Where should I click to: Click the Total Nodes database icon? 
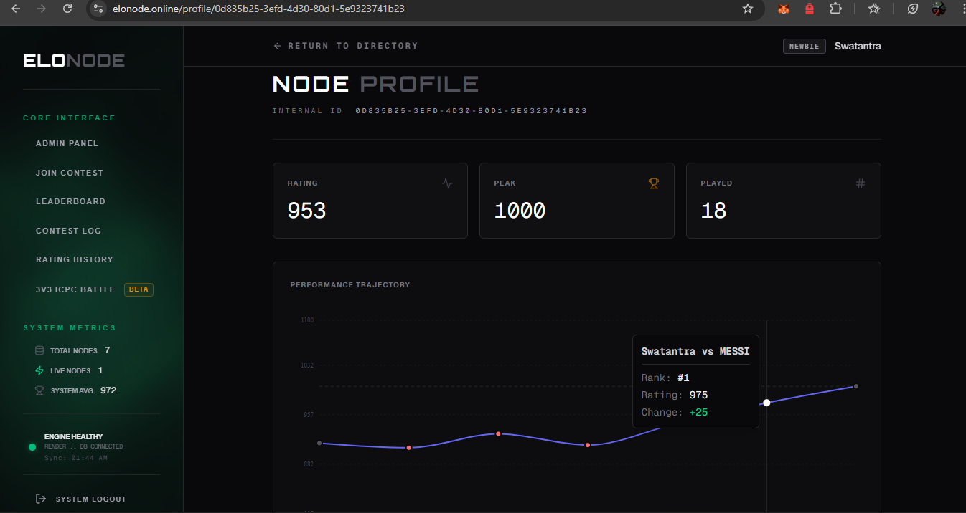coord(39,350)
